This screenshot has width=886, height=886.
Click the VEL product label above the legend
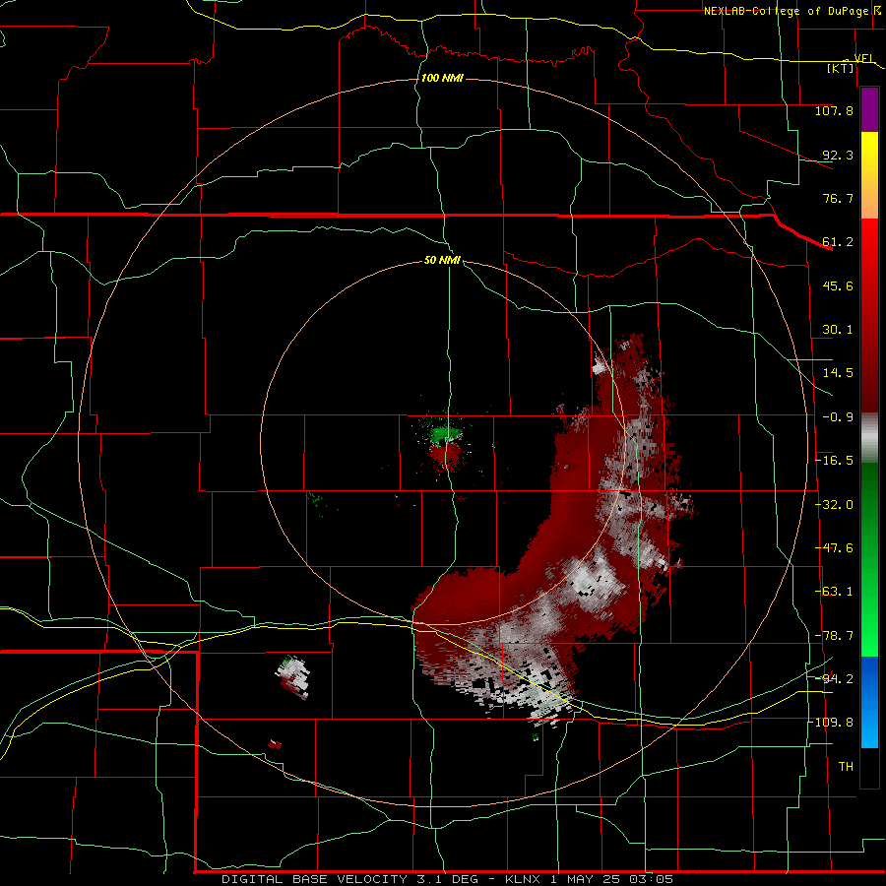(863, 58)
